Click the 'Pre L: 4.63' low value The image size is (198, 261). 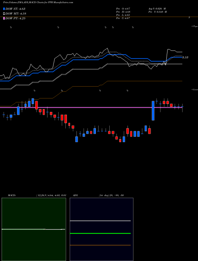click(x=123, y=15)
